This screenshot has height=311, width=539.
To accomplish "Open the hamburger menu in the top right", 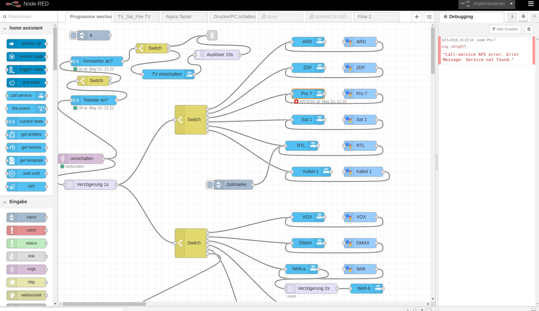I will coord(531,4).
